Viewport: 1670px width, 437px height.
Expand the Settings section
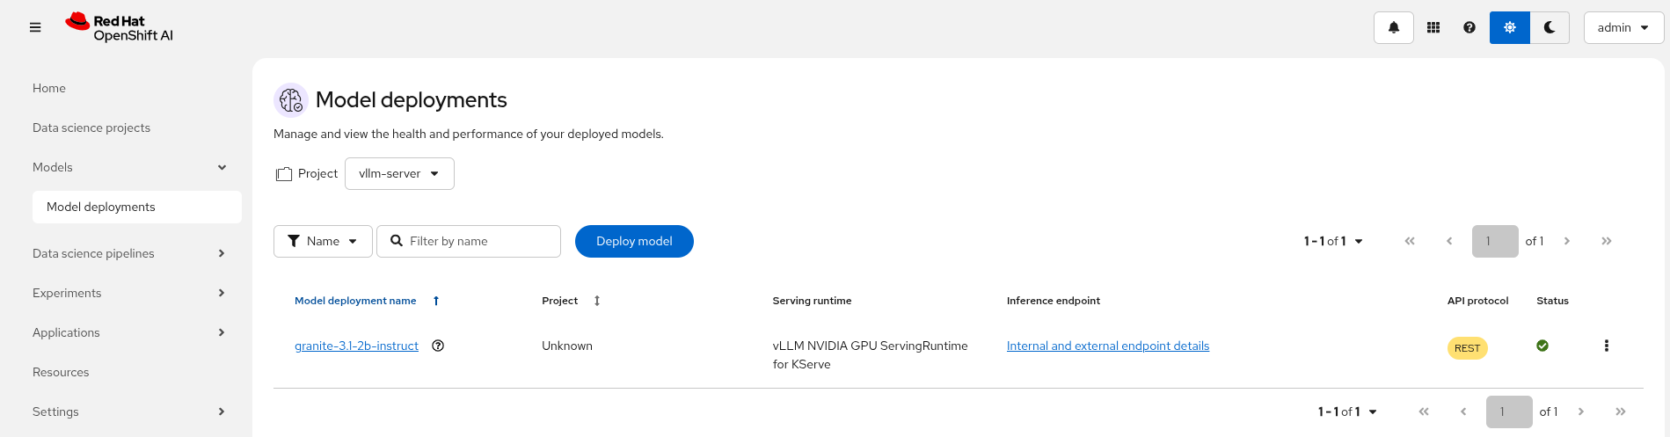(x=129, y=412)
